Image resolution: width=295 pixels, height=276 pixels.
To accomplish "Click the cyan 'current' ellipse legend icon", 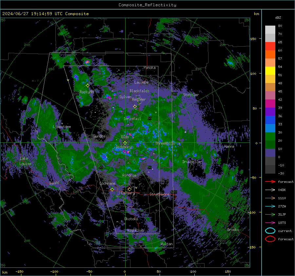I will 270,231.
